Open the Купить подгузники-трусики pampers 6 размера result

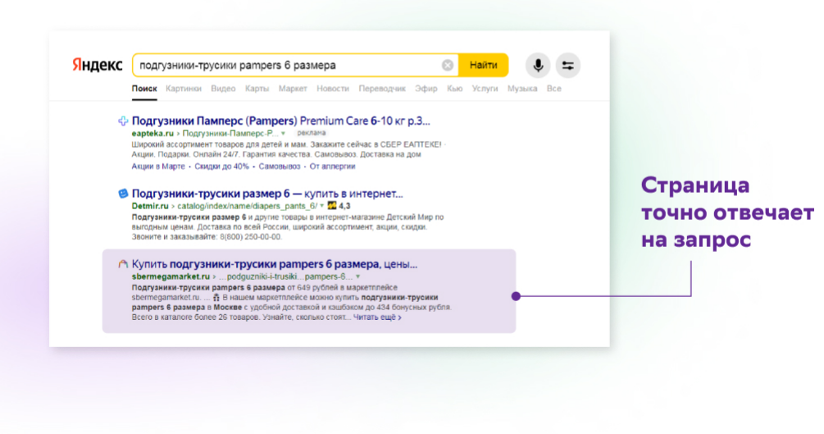pyautogui.click(x=275, y=264)
